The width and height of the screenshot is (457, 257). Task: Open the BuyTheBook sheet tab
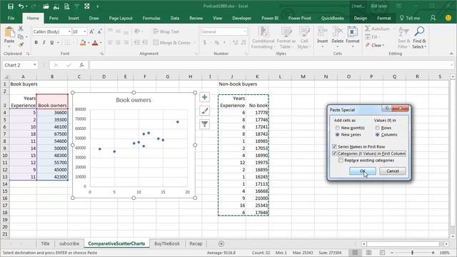click(166, 243)
